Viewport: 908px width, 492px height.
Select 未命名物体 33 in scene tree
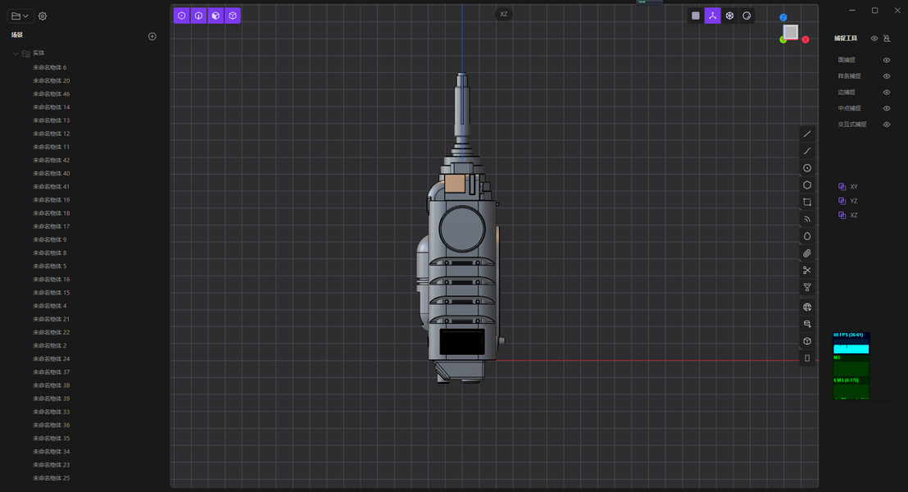[x=52, y=412]
